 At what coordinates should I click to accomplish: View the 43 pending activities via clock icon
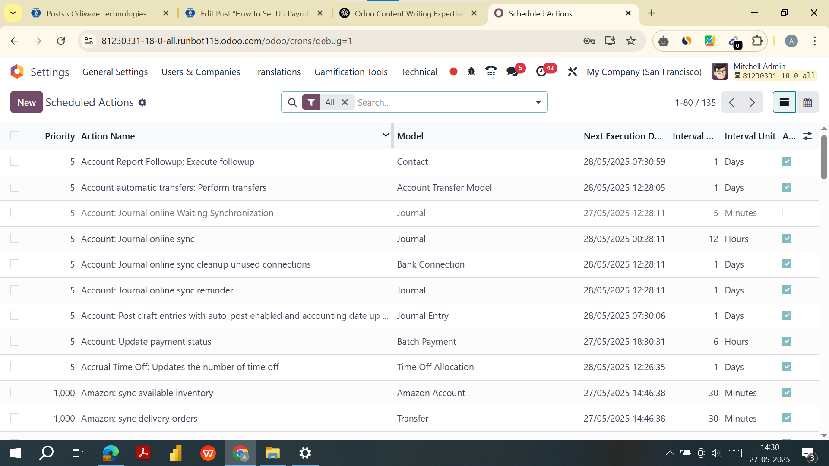click(542, 72)
